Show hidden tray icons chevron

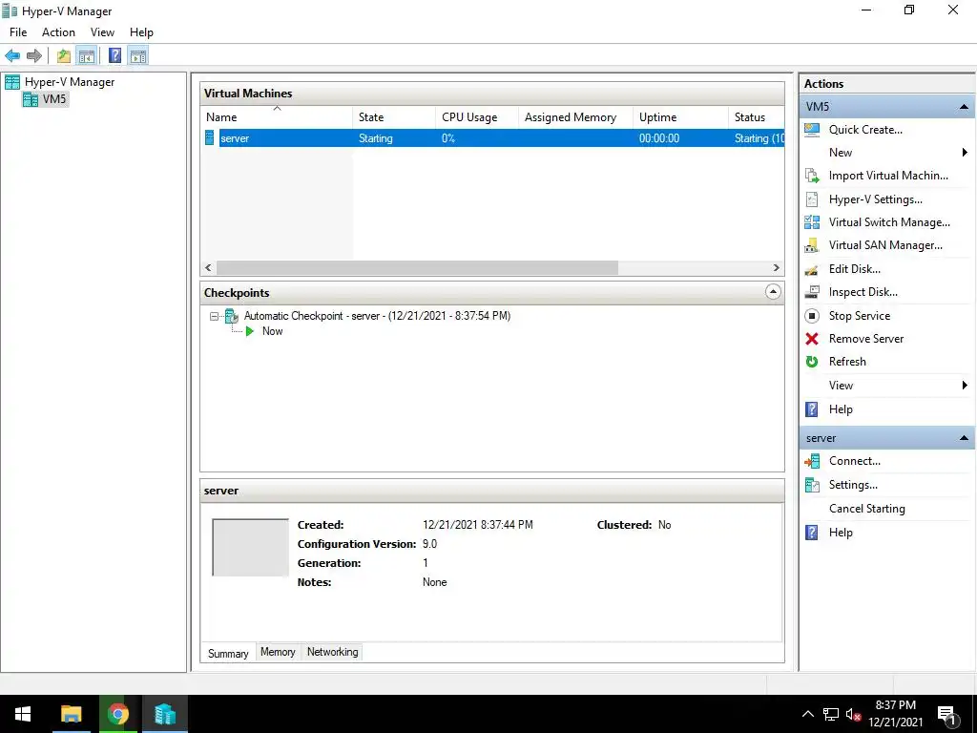[807, 714]
